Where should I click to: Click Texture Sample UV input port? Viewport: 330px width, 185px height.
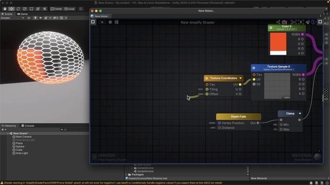point(254,79)
